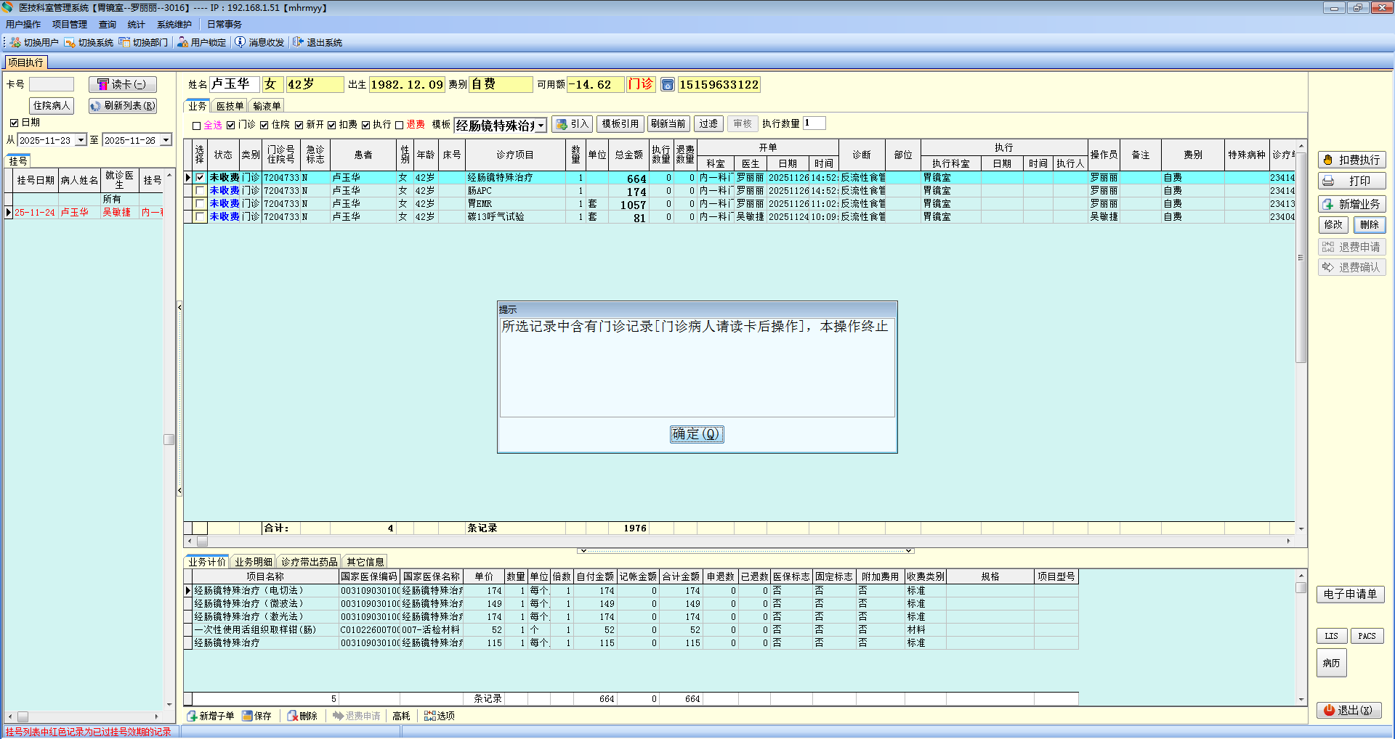
Task: Click the horizontal scrollbar under the records table
Action: click(739, 541)
